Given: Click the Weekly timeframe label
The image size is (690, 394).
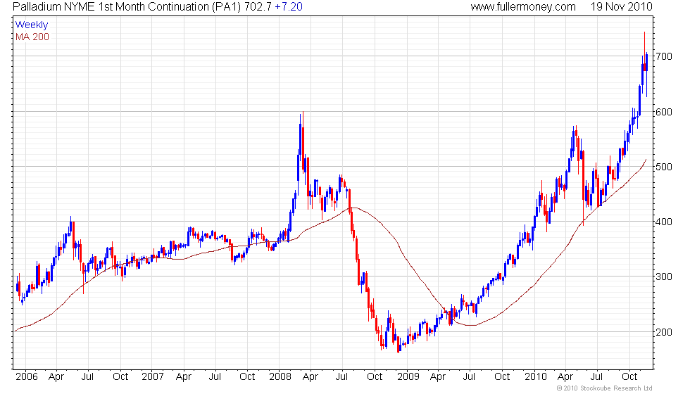Looking at the screenshot, I should (x=32, y=25).
